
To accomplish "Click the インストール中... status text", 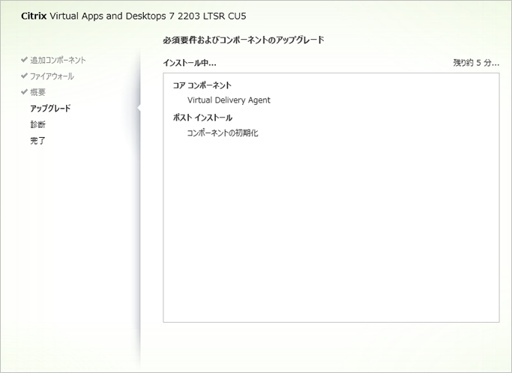I will pos(190,63).
